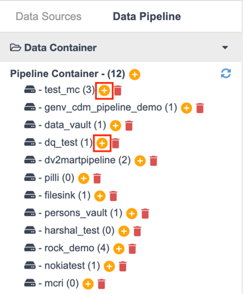The height and width of the screenshot is (294, 243).
Task: Delete the mcri container
Action: click(101, 284)
